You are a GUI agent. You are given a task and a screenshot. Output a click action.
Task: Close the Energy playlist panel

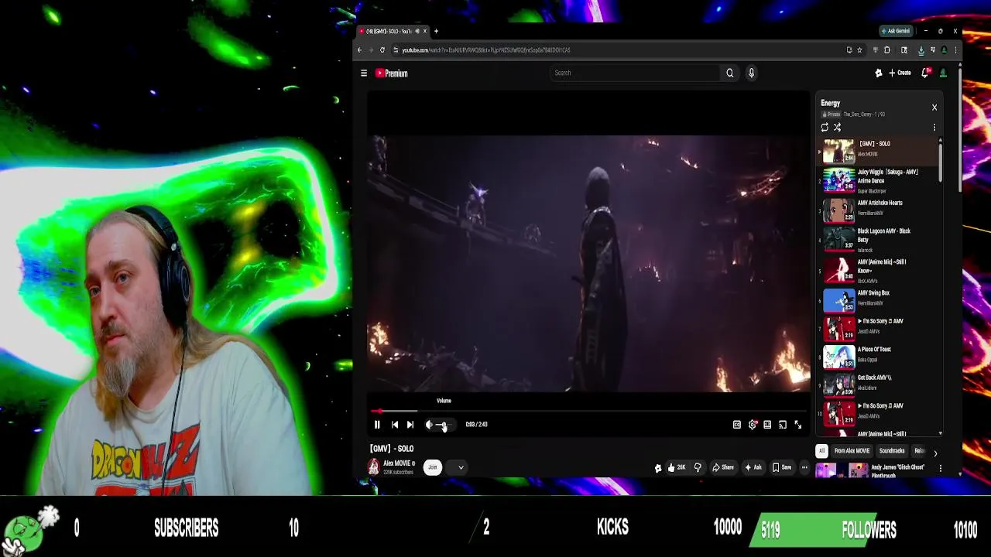click(x=934, y=108)
